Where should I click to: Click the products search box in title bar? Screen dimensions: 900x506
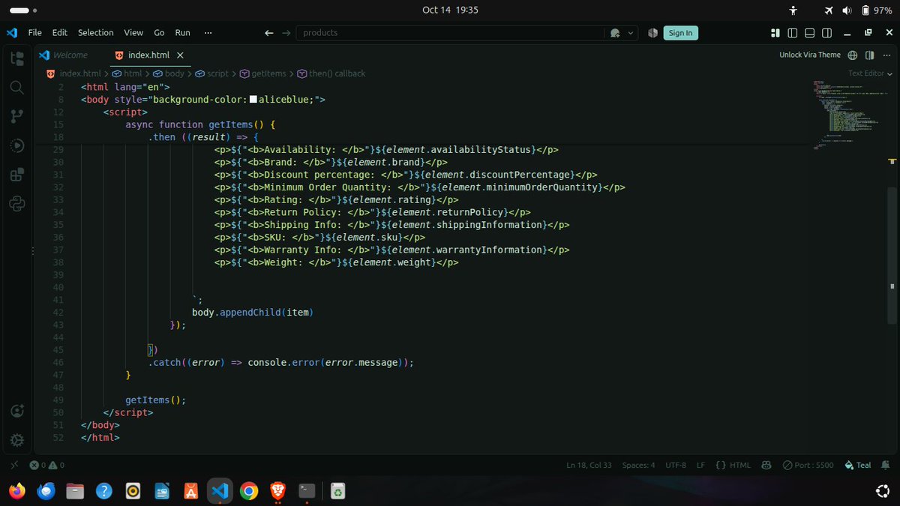point(450,33)
